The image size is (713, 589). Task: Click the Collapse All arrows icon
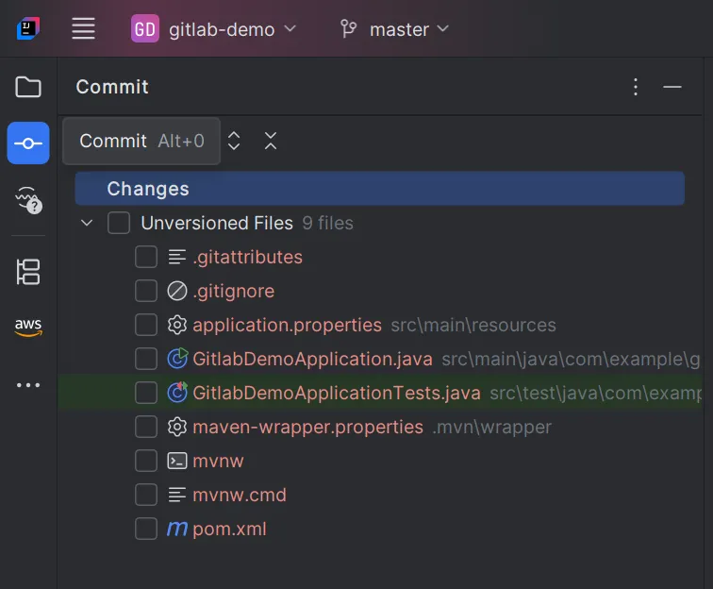(271, 142)
